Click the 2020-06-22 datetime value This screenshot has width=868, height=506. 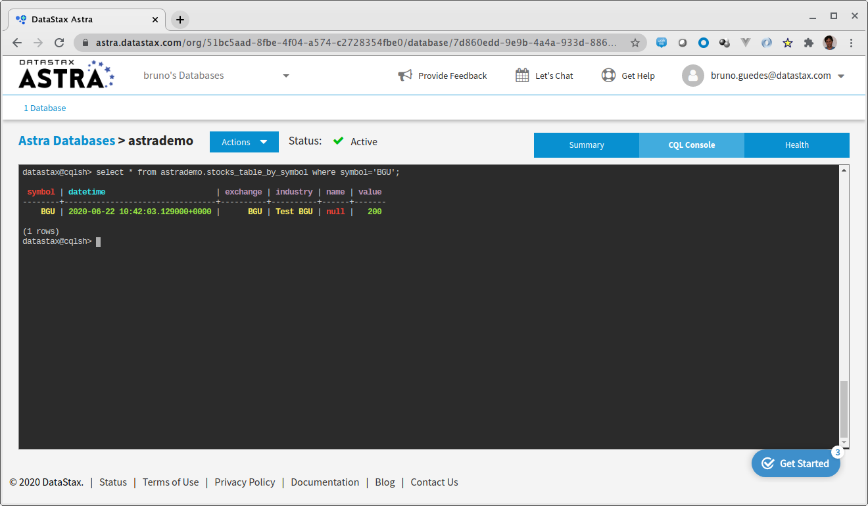140,212
